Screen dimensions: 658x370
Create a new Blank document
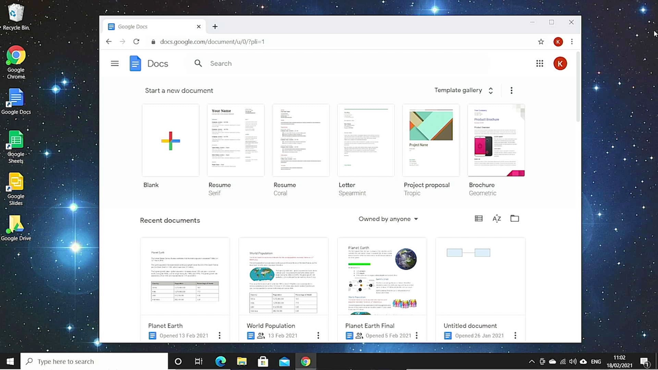(x=170, y=140)
